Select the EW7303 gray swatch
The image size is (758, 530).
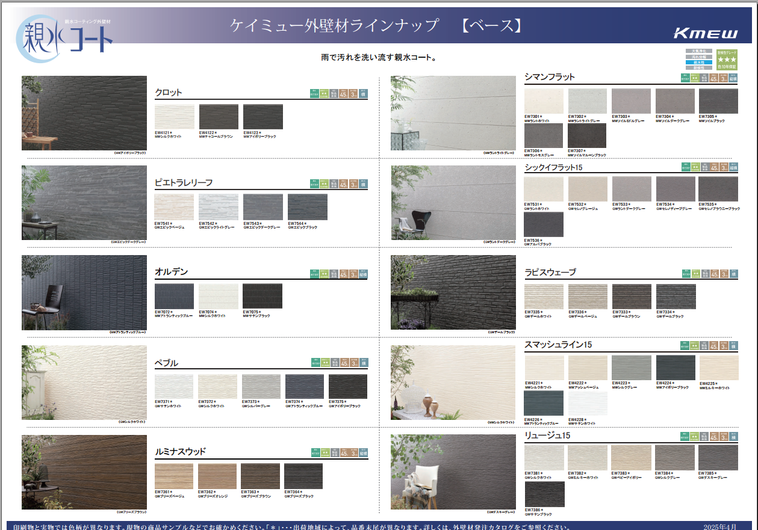(631, 101)
